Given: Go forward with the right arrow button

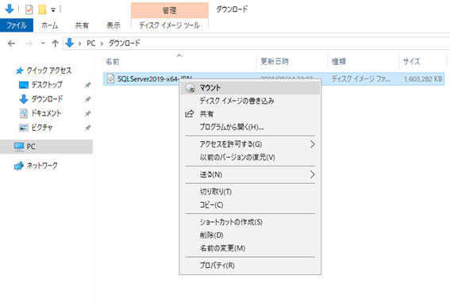Looking at the screenshot, I should [x=29, y=44].
